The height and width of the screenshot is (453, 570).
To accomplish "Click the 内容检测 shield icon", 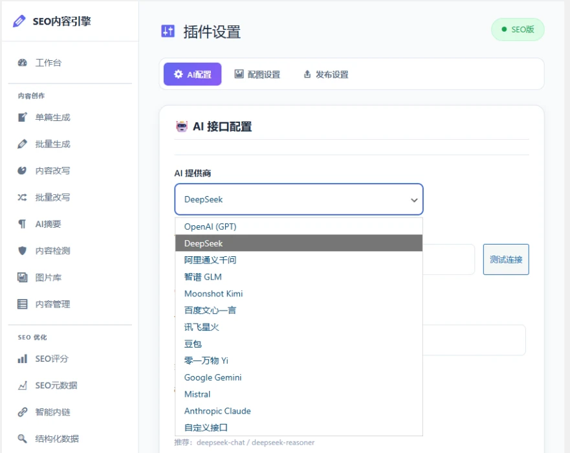I will 22,250.
